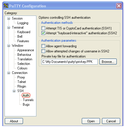This screenshot has height=128, width=125.
Task: Collapse the Terminal category node
Action: click(x=9, y=27)
